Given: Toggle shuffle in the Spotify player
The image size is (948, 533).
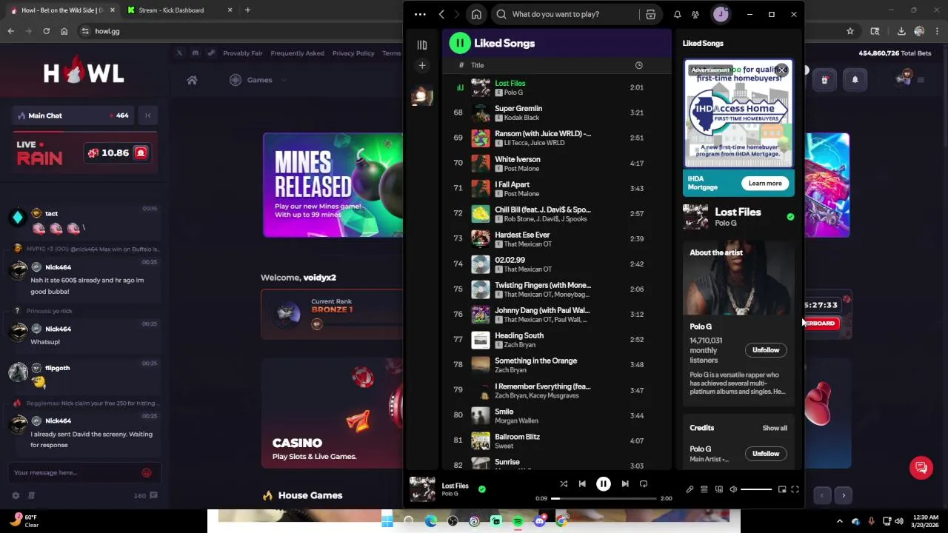Looking at the screenshot, I should point(564,484).
